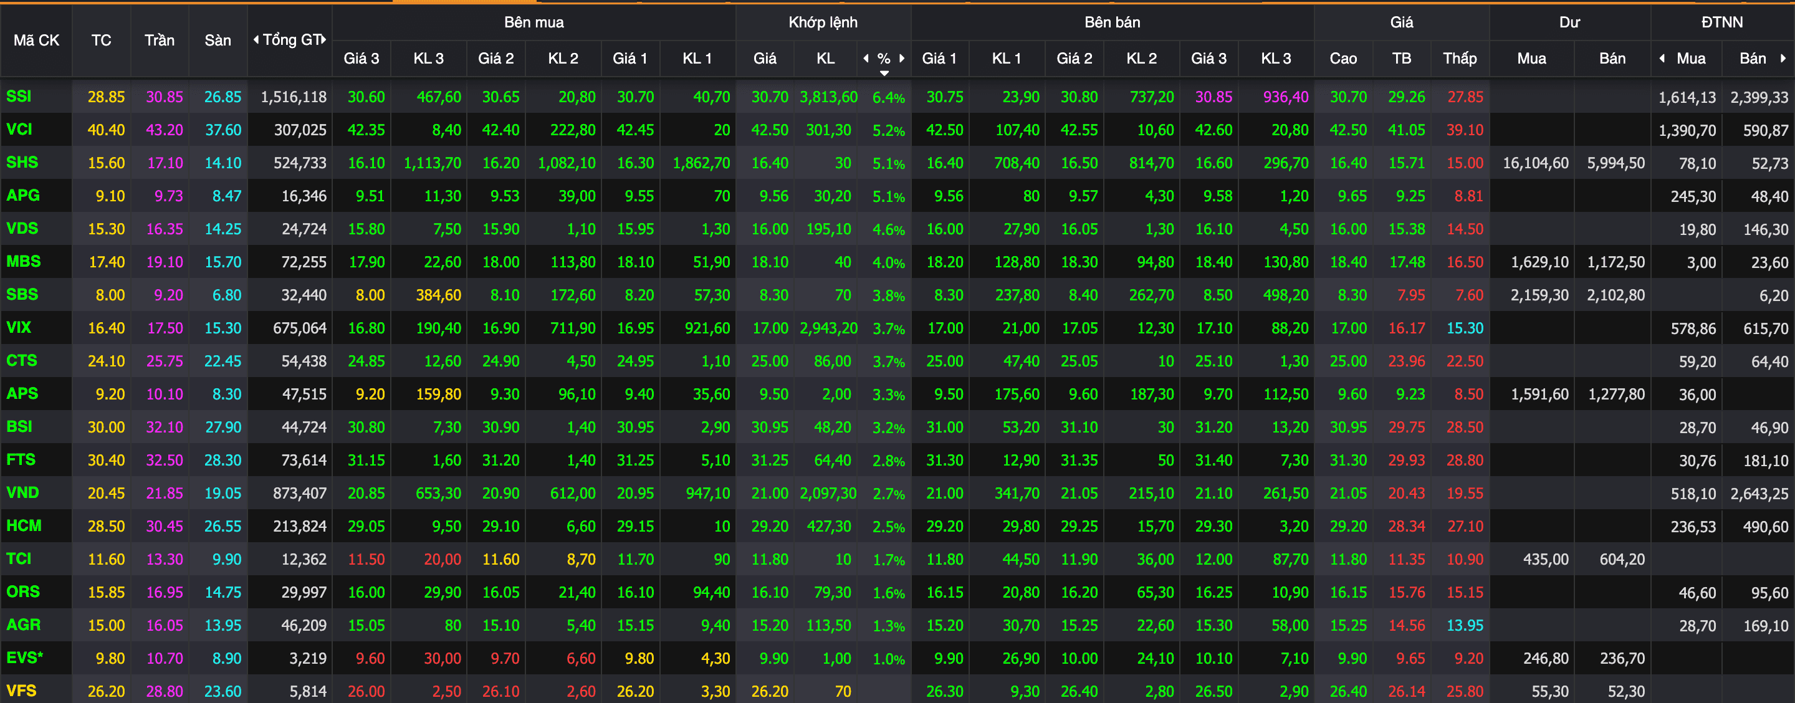This screenshot has width=1795, height=703.
Task: Click the Giá group header
Action: click(x=1401, y=22)
